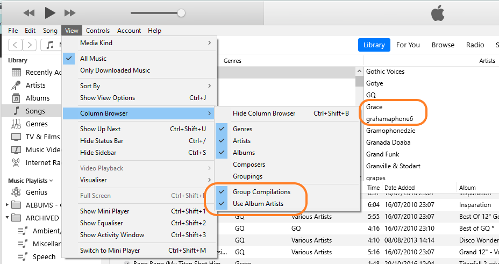499x264 pixels.
Task: Click the rewind previous track button
Action: (x=29, y=13)
